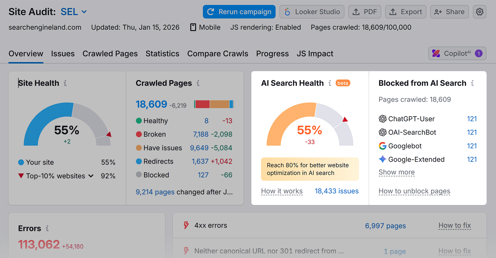The image size is (496, 258).
Task: Click the Blocked from AI Search info icon
Action: [473, 83]
